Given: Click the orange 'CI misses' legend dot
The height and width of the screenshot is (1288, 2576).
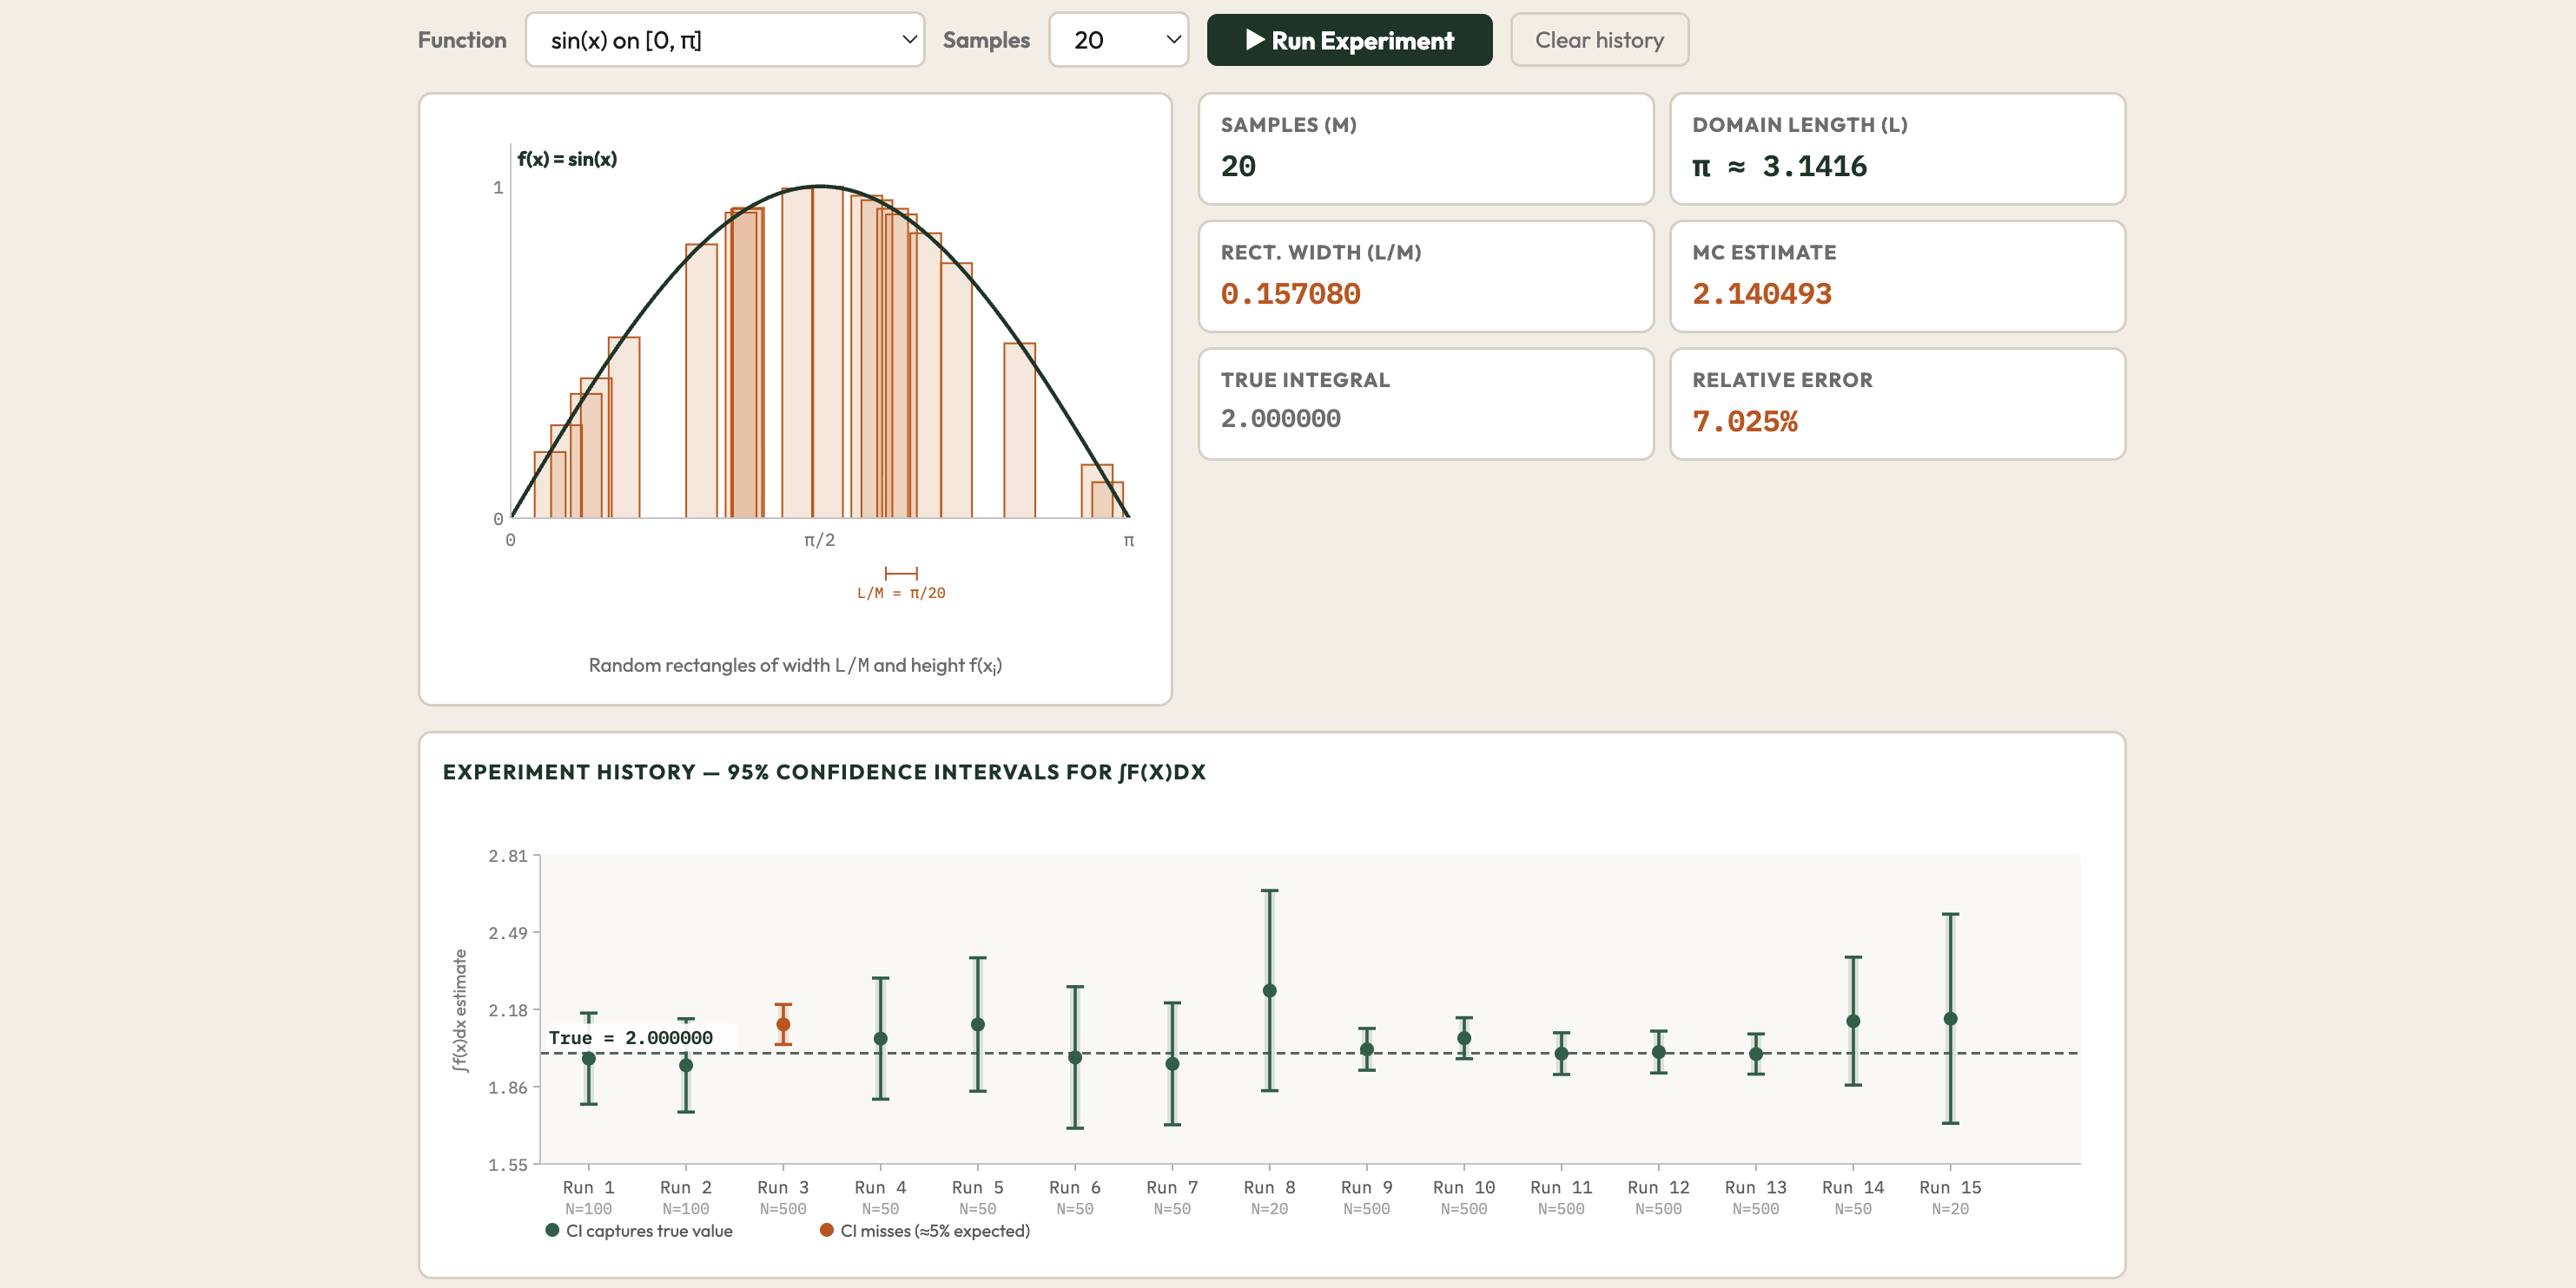Looking at the screenshot, I should [827, 1231].
